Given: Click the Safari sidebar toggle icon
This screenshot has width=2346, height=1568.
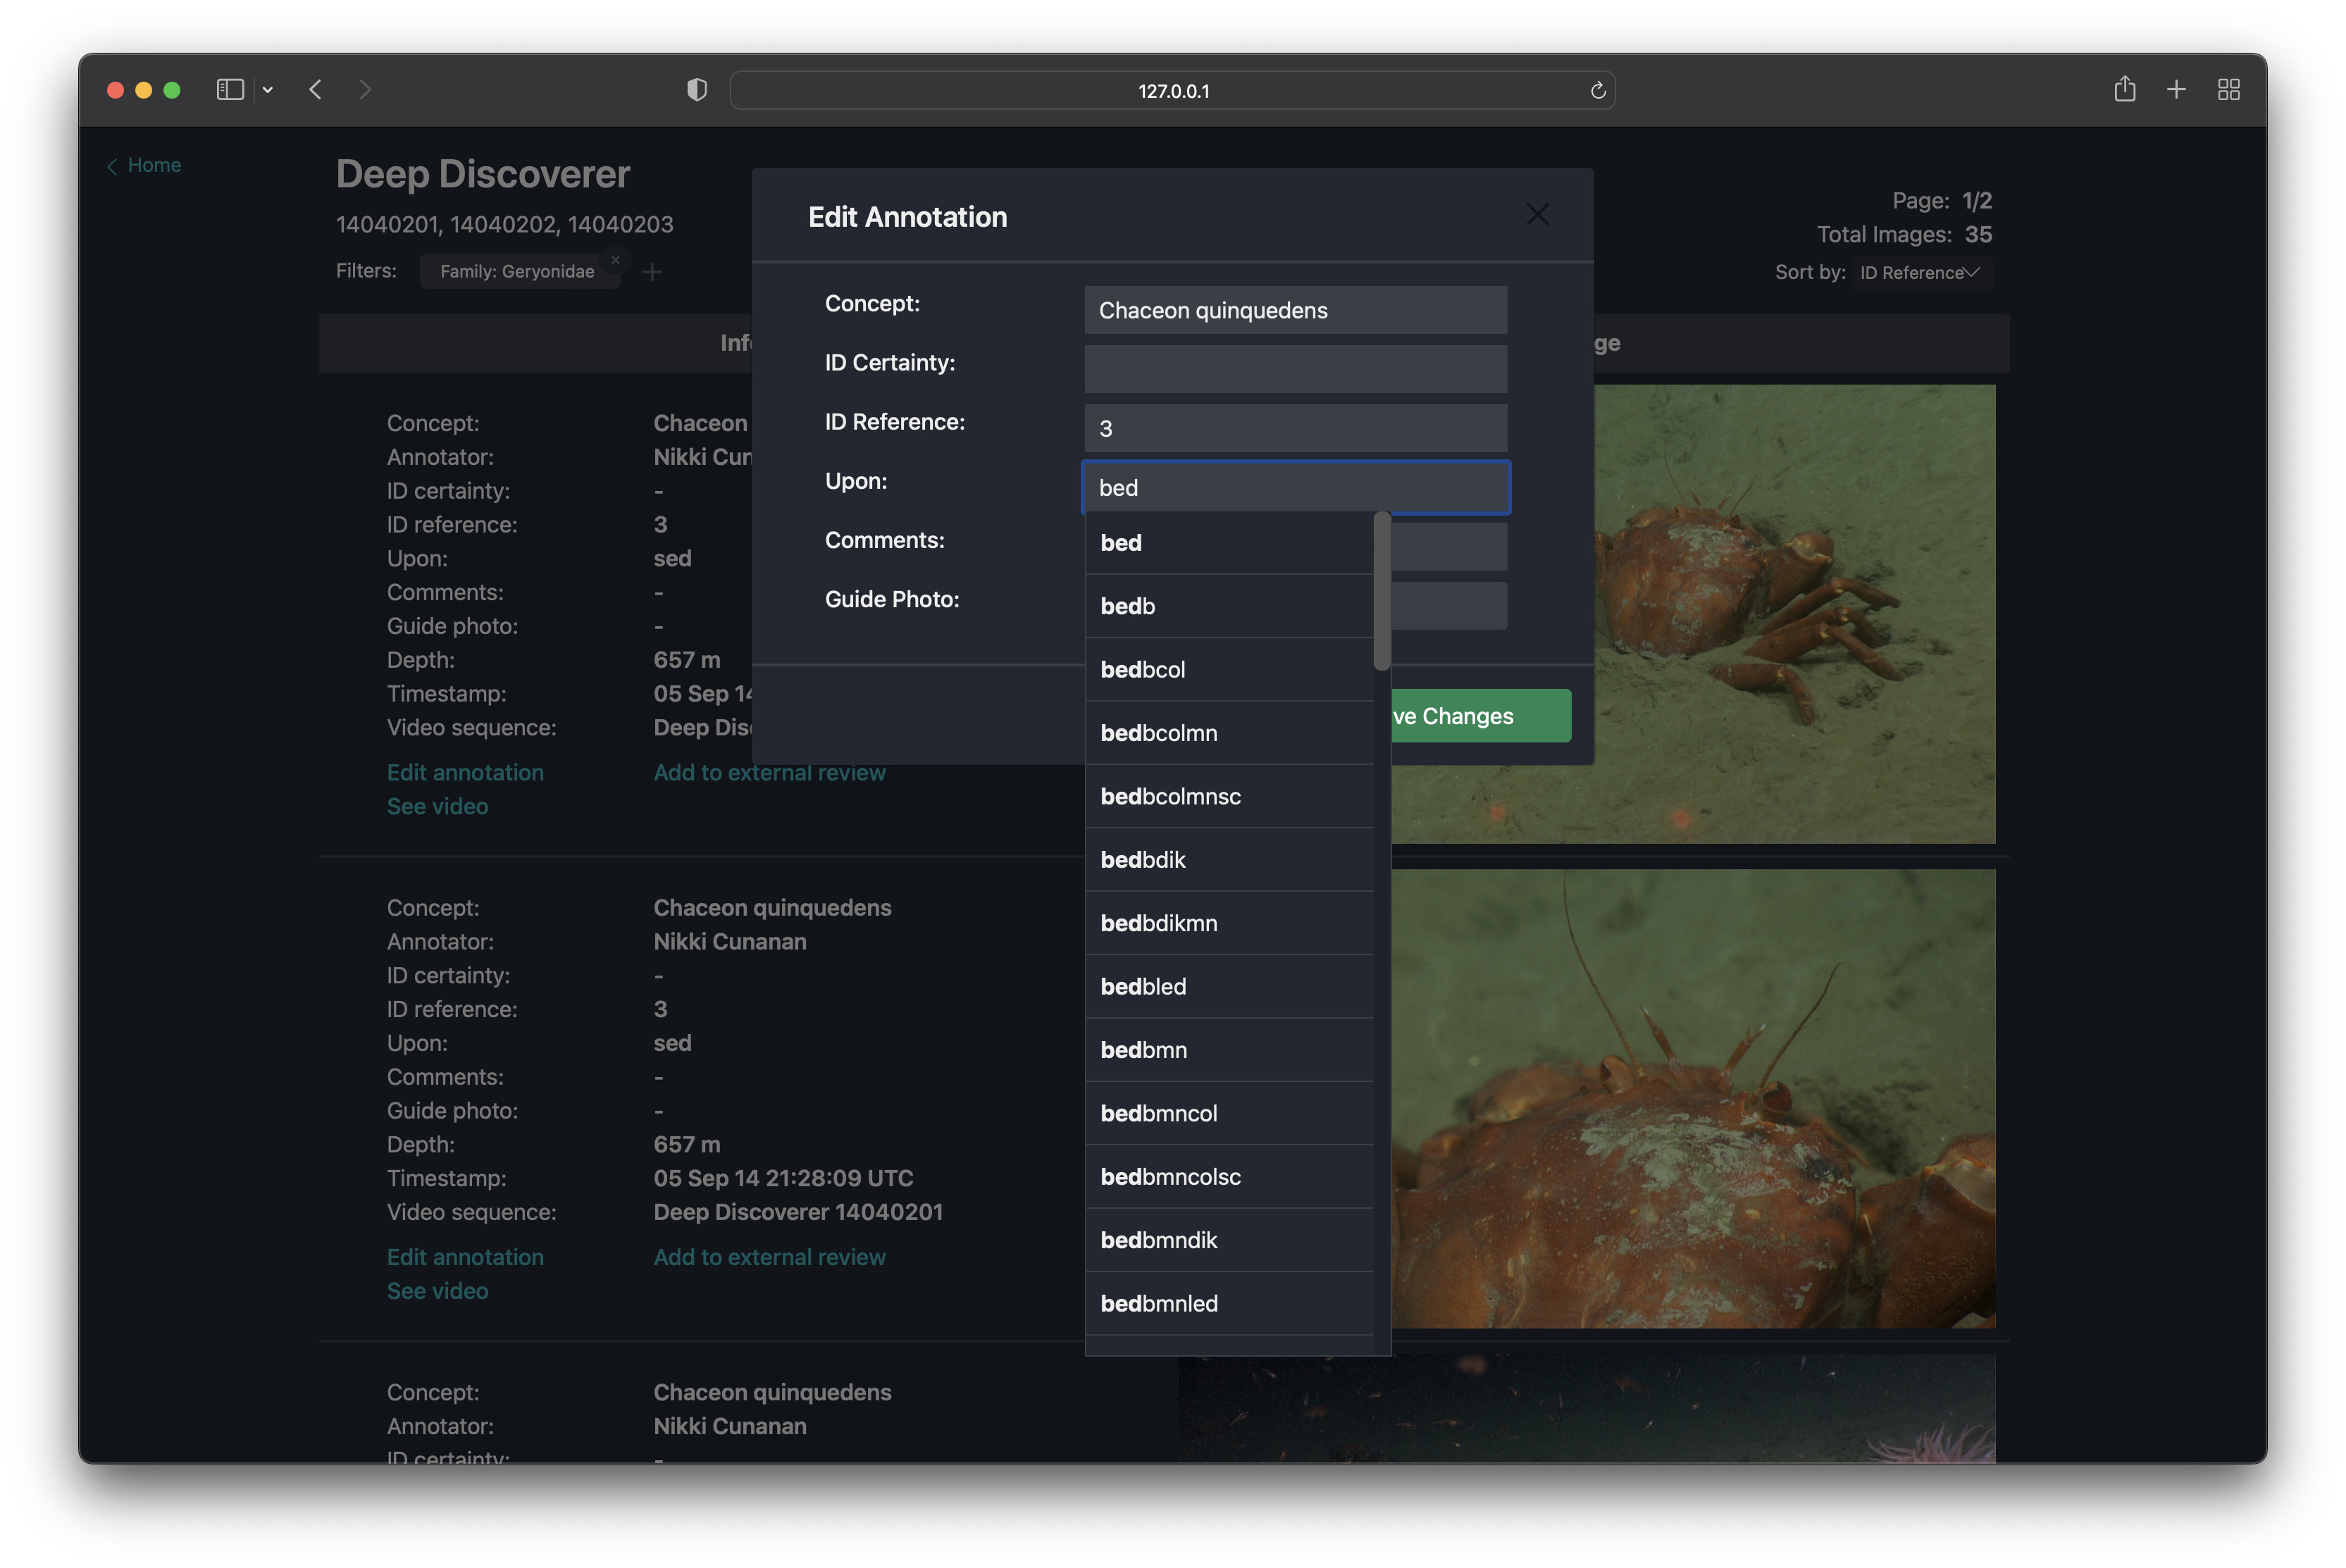Looking at the screenshot, I should point(230,90).
